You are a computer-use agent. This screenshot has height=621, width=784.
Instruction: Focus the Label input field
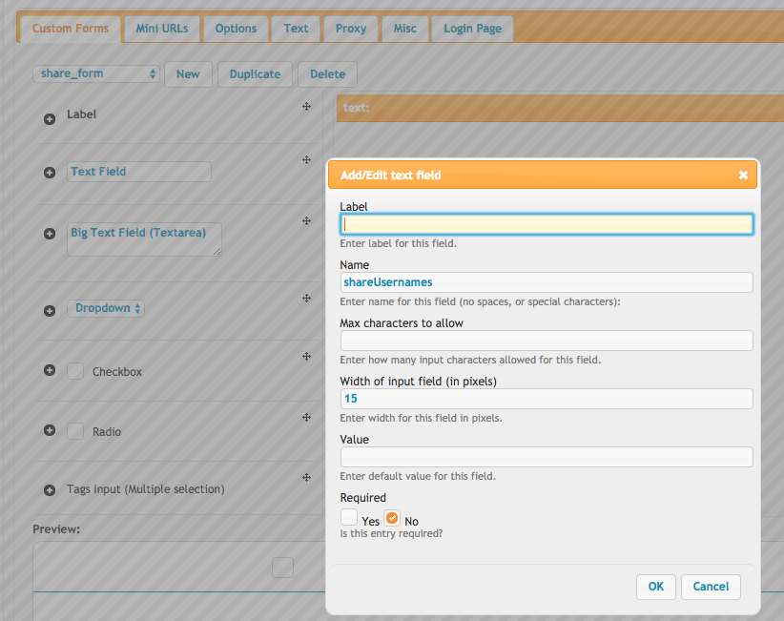click(547, 224)
